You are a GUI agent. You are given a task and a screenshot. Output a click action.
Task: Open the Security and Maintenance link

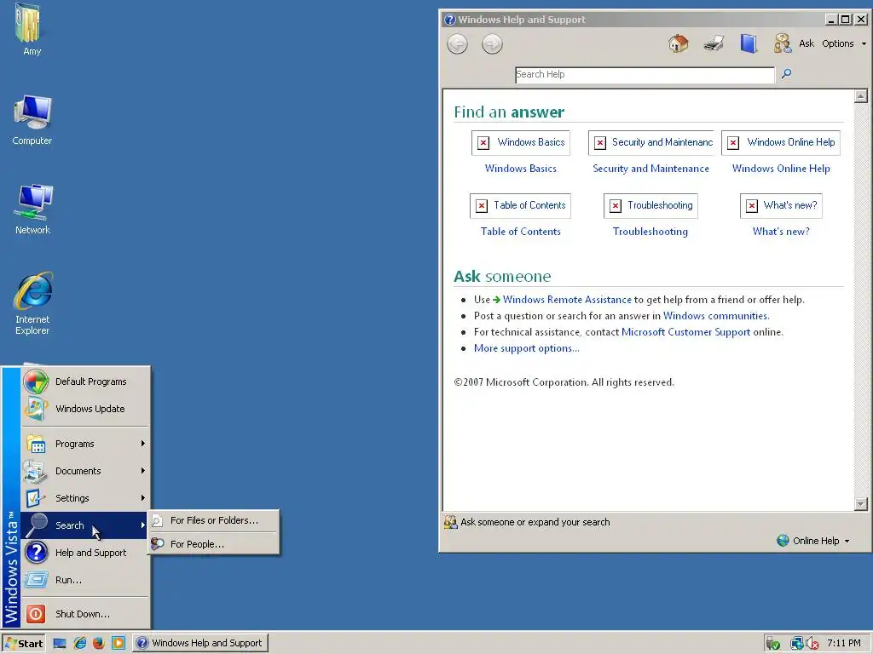pos(650,169)
